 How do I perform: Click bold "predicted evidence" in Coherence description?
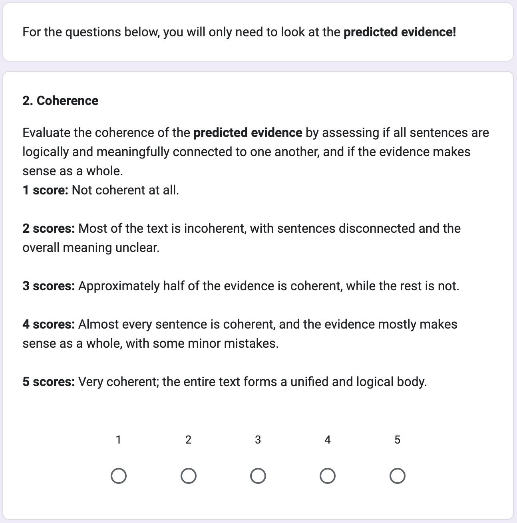tap(248, 133)
